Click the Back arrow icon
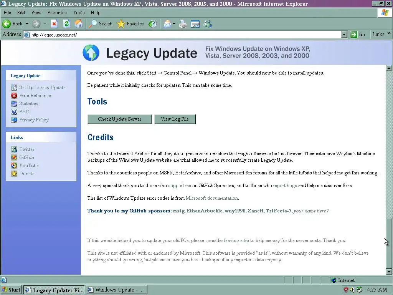Viewport: 393px width, 295px height. tap(7, 24)
